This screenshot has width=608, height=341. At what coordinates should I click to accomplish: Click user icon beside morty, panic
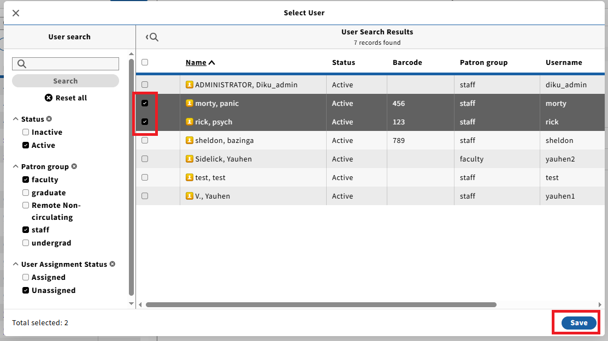(189, 103)
